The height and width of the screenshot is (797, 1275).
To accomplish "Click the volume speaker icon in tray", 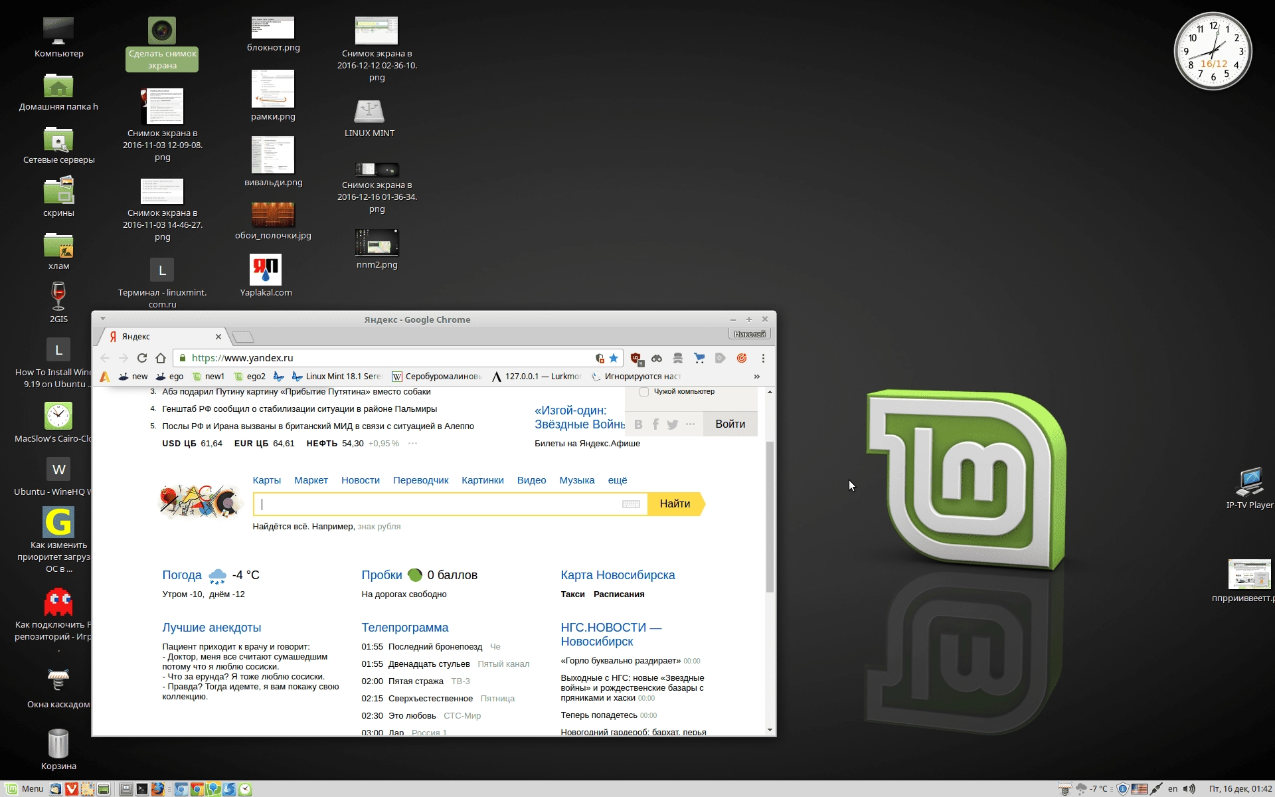I will coord(1189,789).
